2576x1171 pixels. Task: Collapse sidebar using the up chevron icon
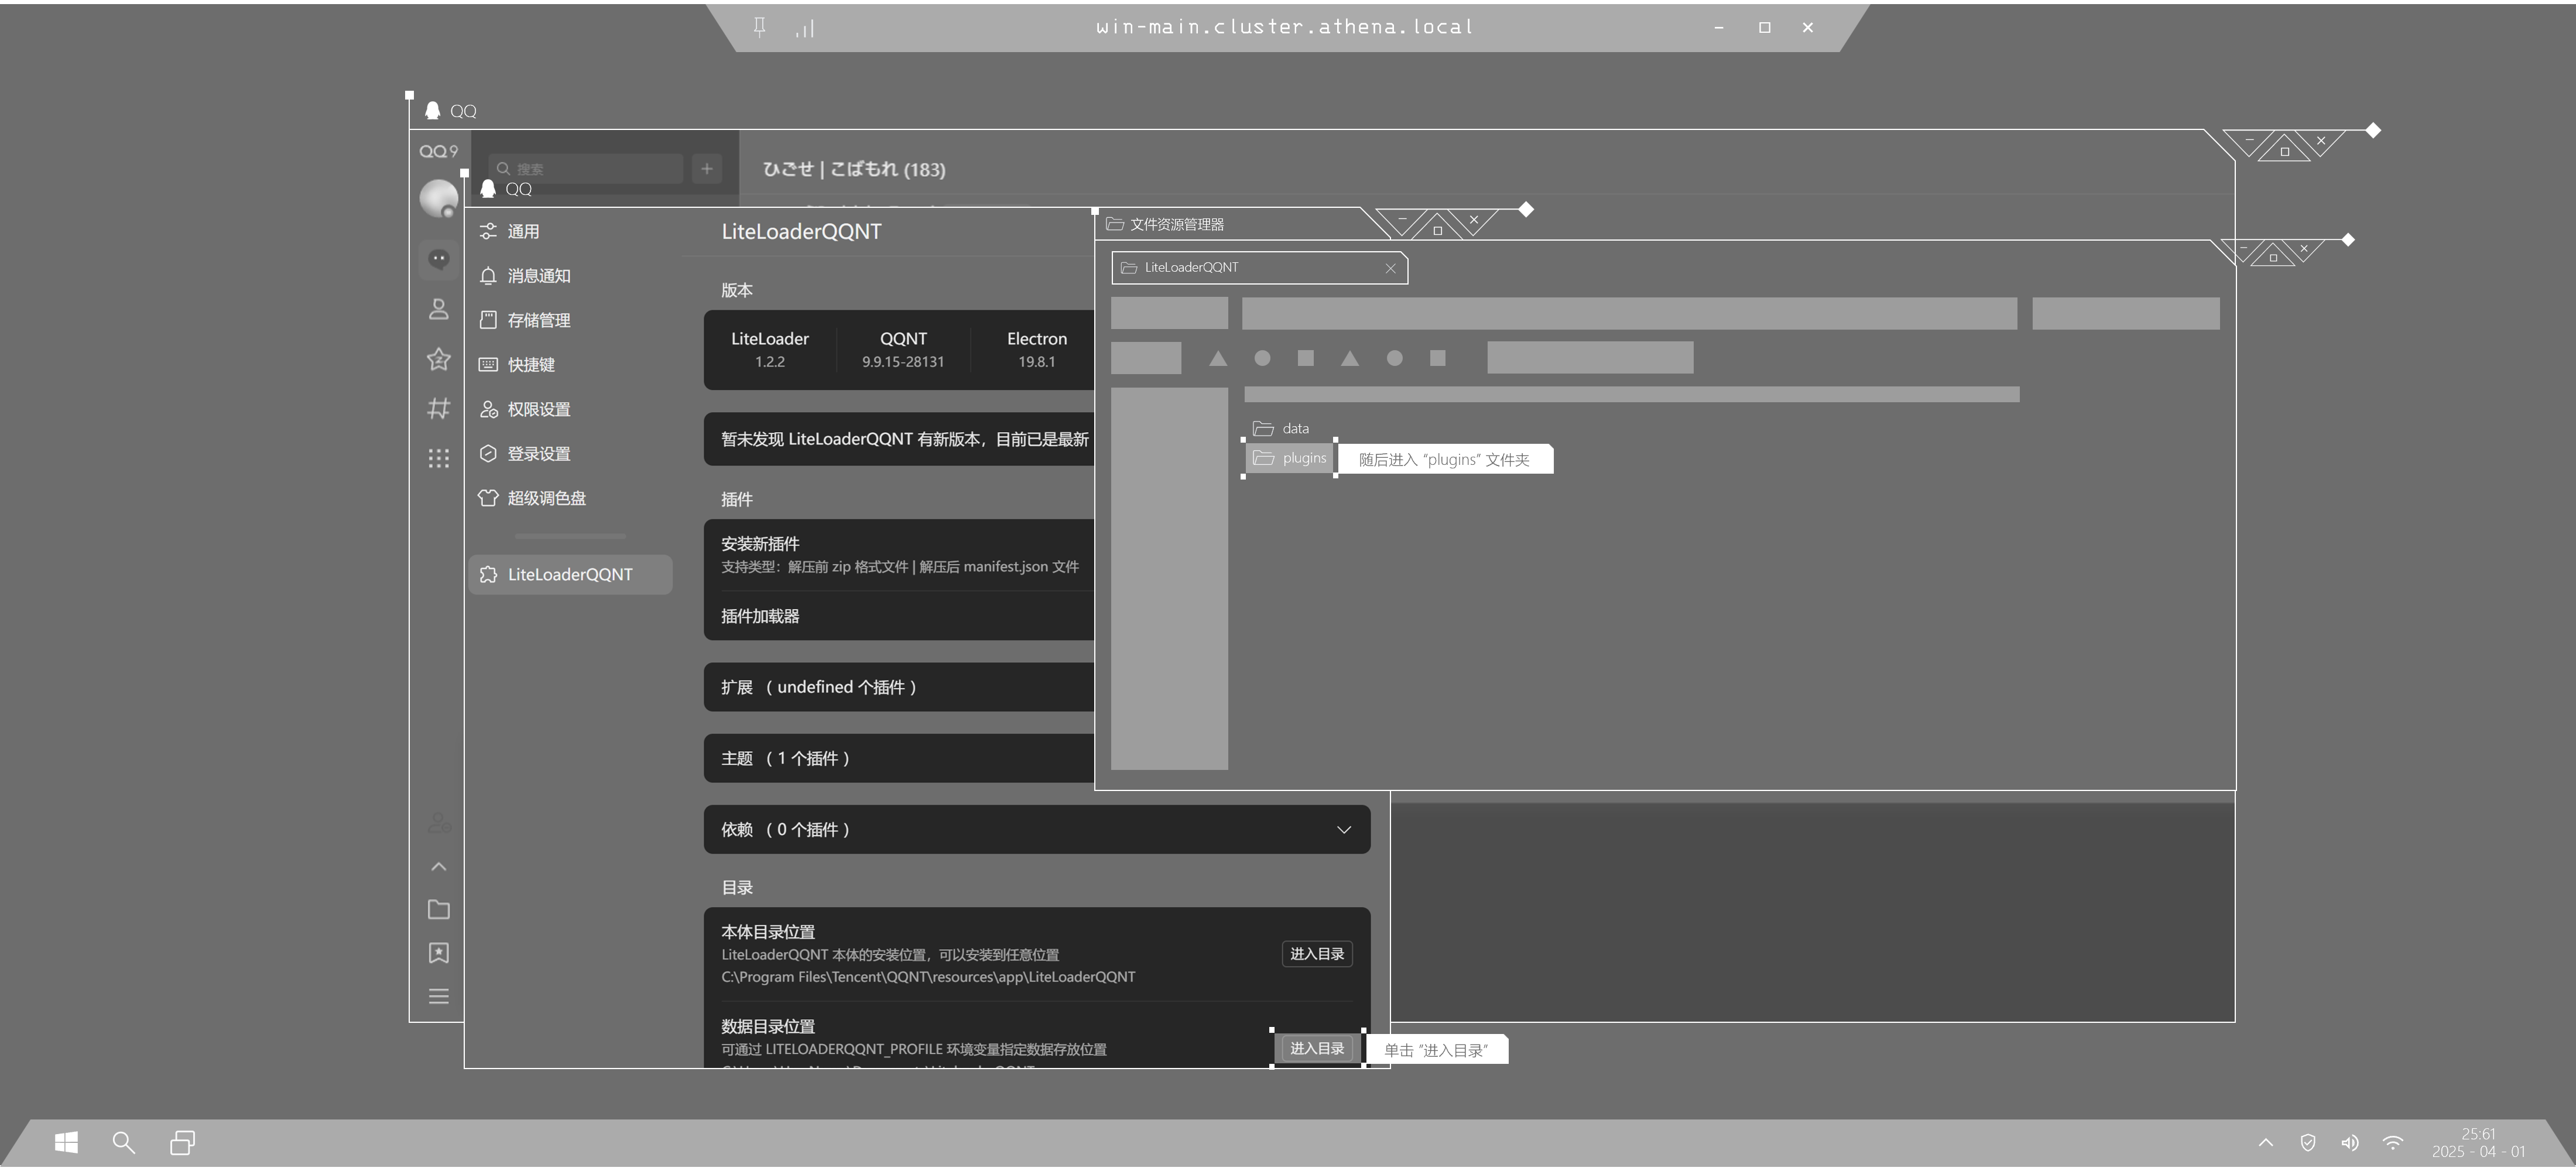tap(438, 866)
